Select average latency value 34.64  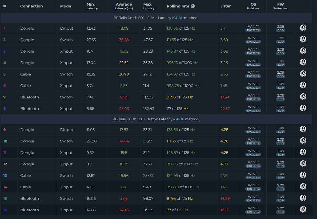(x=124, y=141)
